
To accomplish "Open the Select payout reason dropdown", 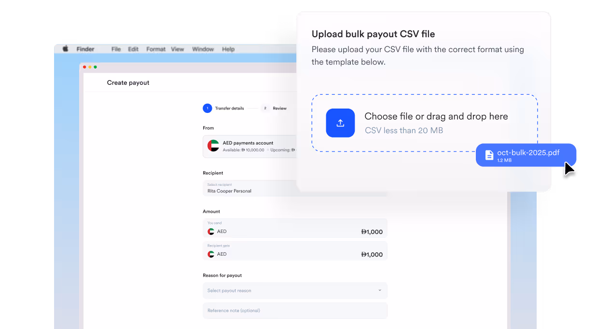I will 295,290.
